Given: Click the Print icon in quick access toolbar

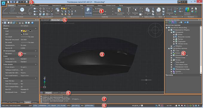Looking at the screenshot, I should (x=27, y=2).
